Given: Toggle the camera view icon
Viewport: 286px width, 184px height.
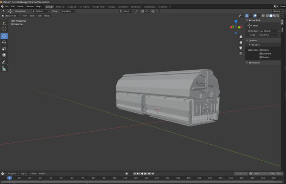Looking at the screenshot, I should coord(241,48).
